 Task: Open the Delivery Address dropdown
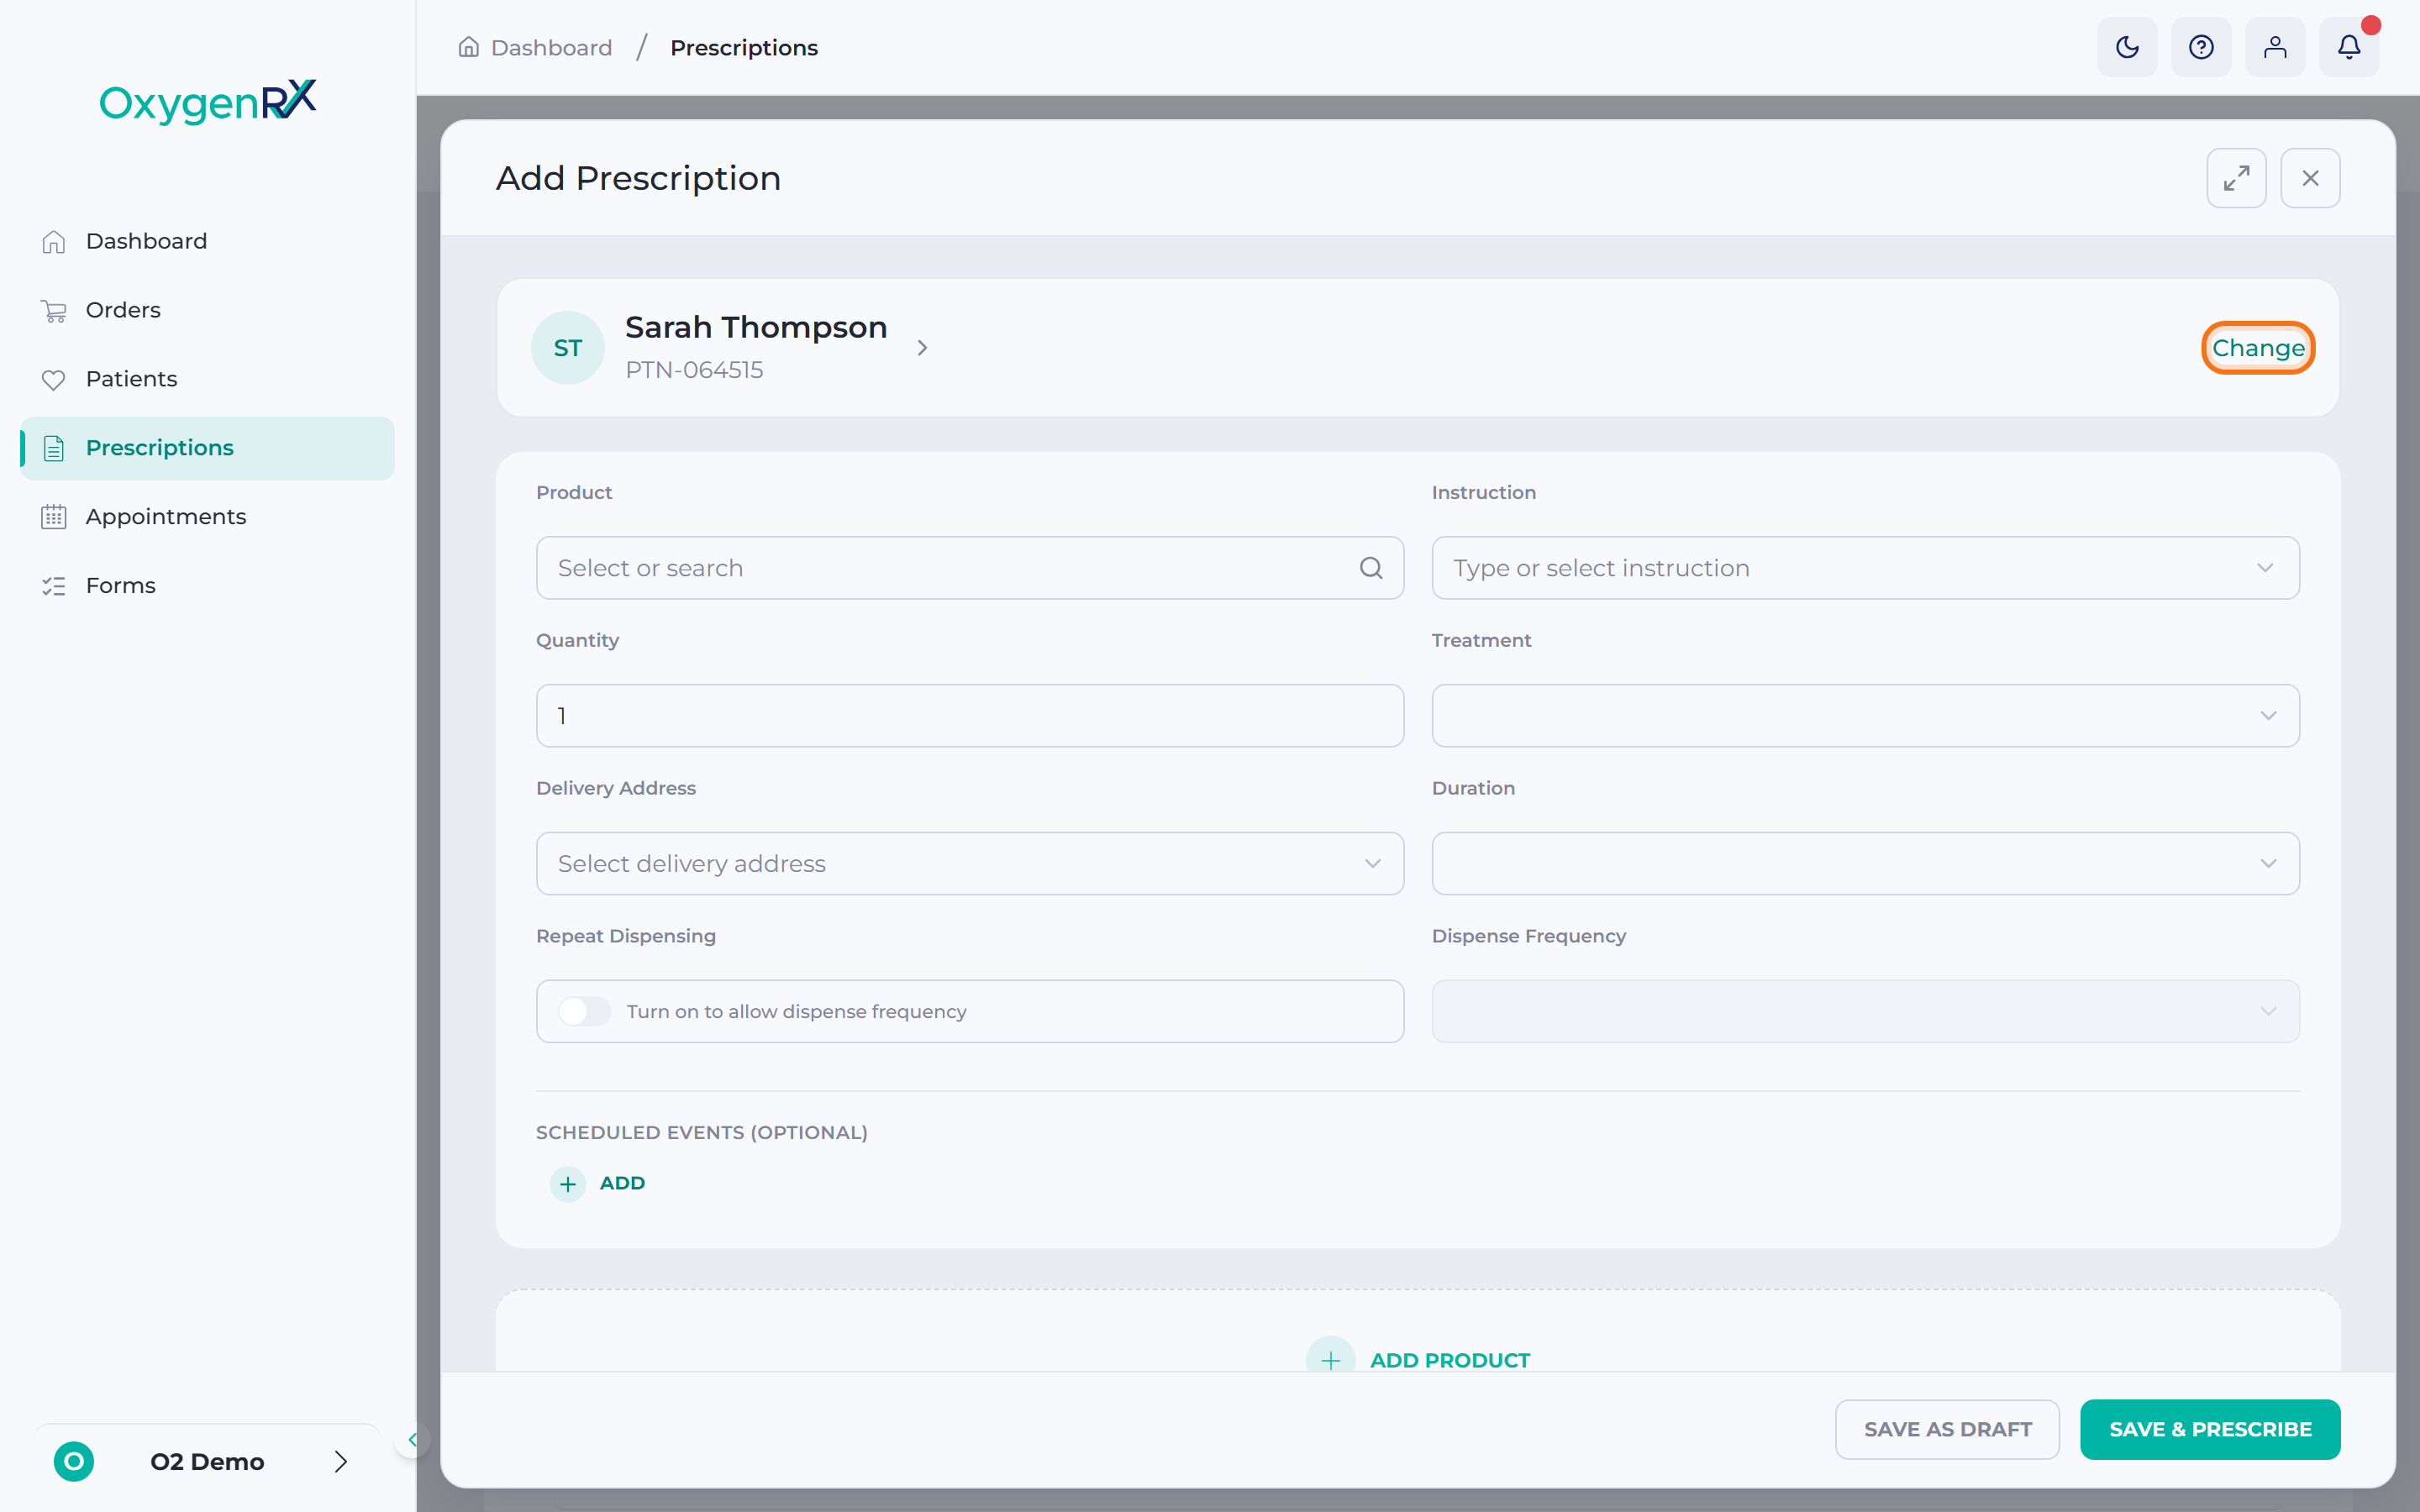click(970, 864)
